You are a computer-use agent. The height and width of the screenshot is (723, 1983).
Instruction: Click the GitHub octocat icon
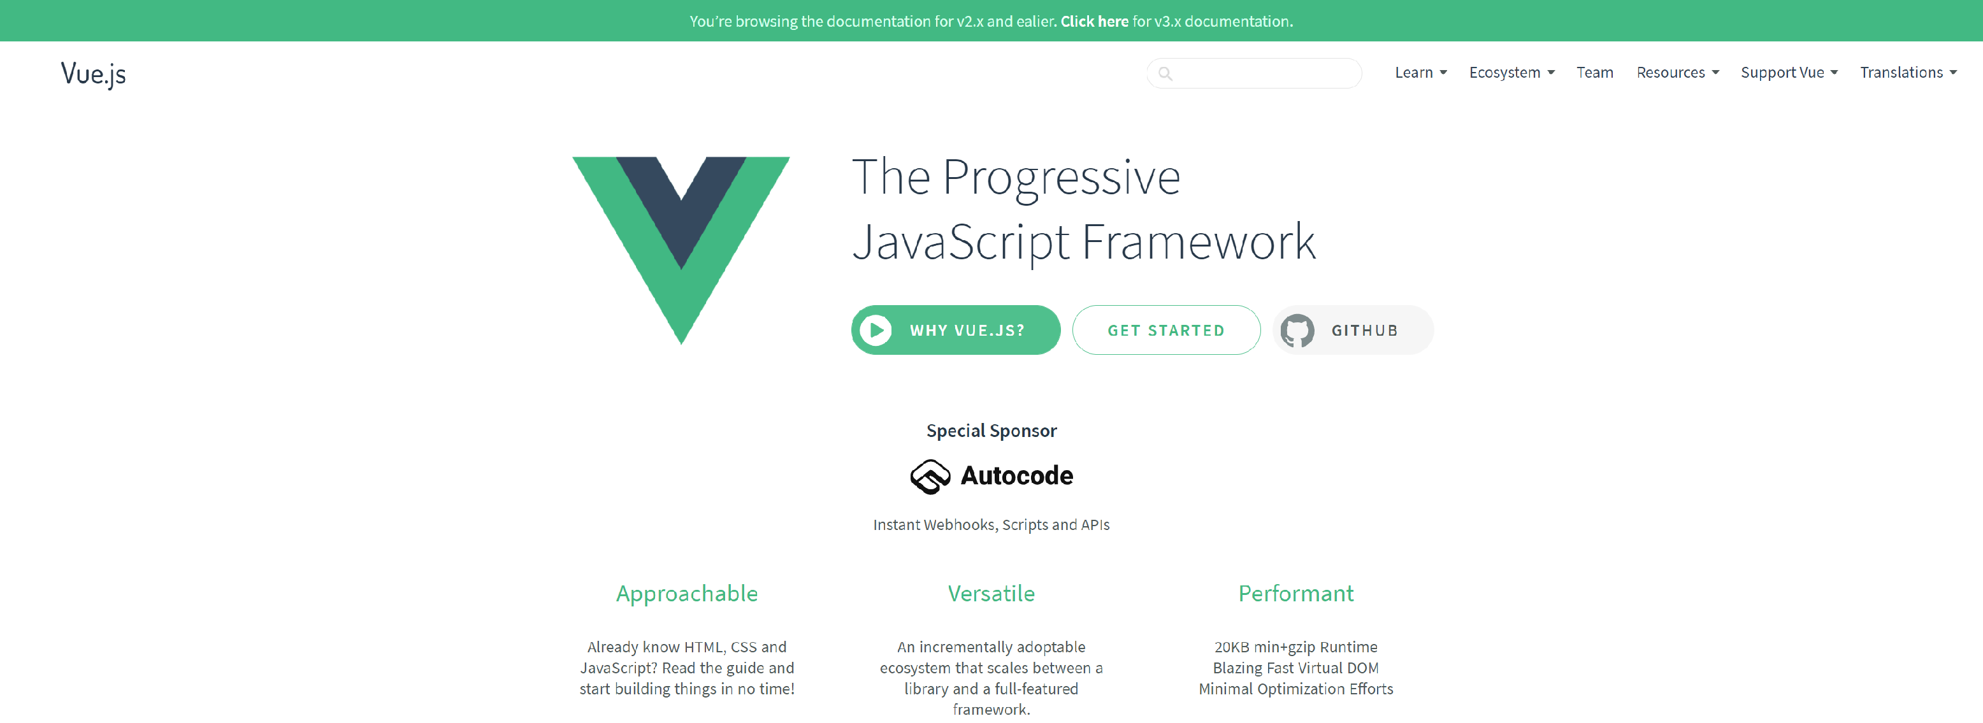(1297, 331)
